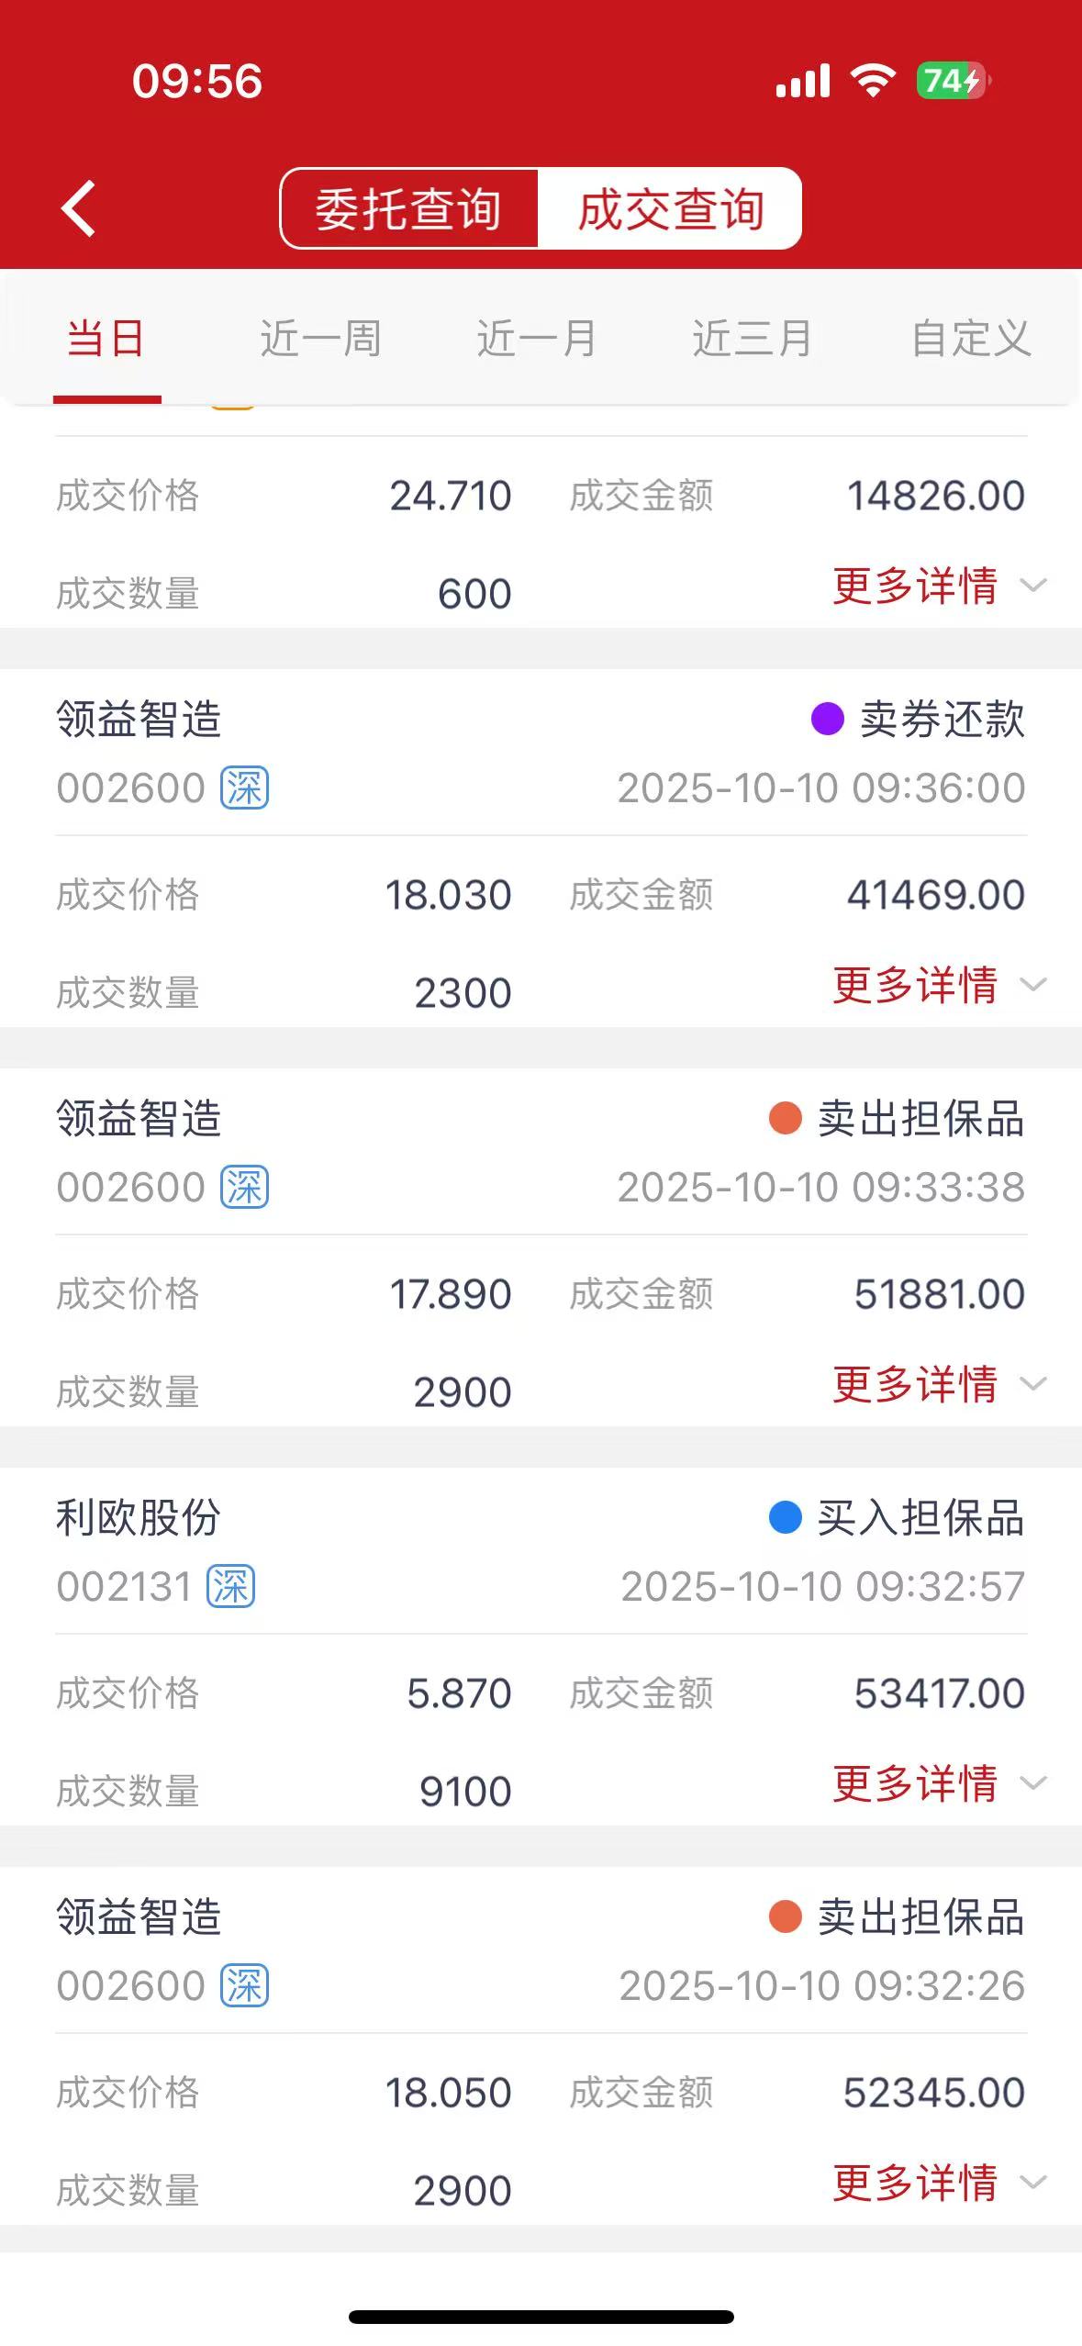Choose the 自定义 date range tab
This screenshot has height=2346, width=1082.
tap(971, 338)
